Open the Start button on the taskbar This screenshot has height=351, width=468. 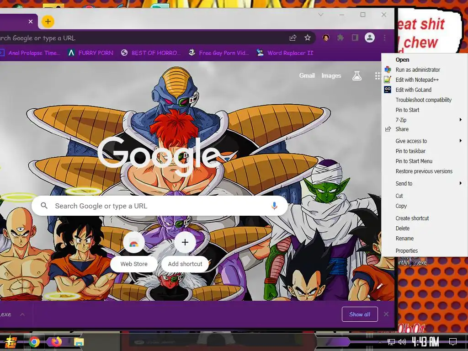pos(11,342)
